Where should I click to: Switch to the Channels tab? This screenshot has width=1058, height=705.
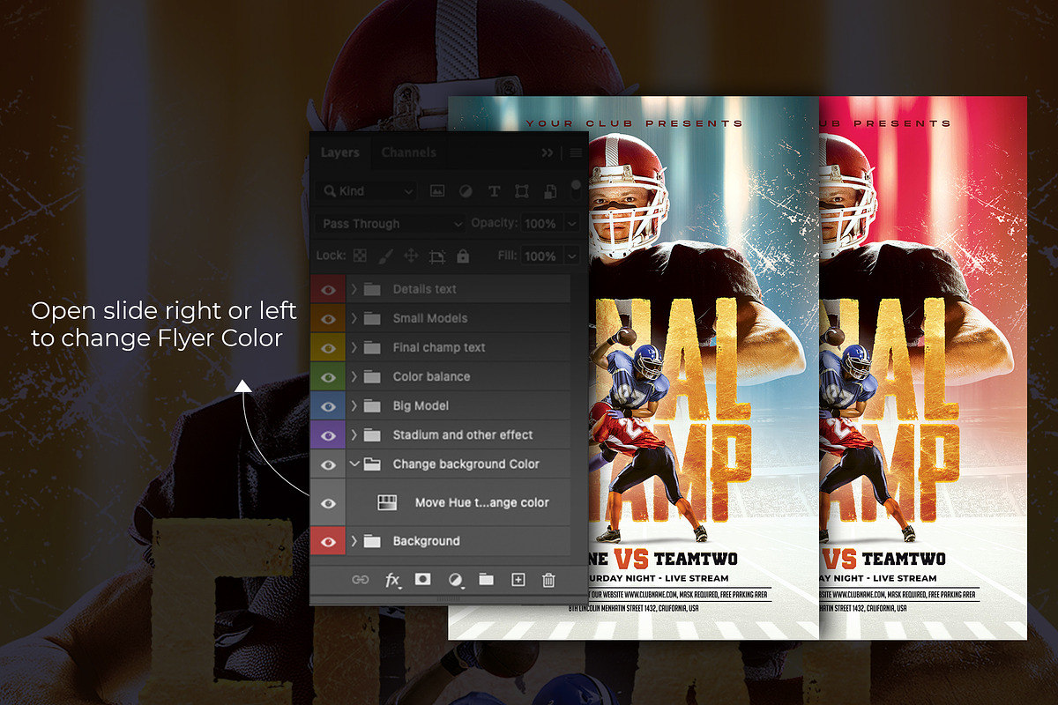[x=408, y=152]
